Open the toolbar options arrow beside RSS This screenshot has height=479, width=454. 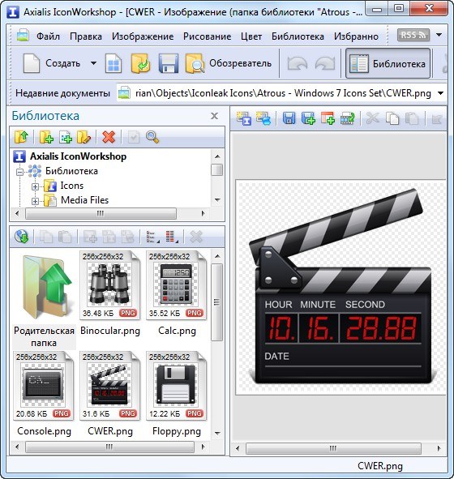[439, 35]
